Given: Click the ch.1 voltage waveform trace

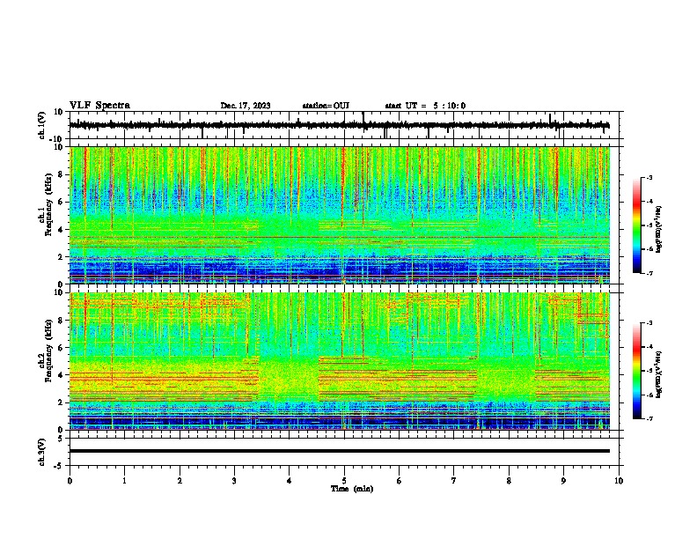Looking at the screenshot, I should 339,125.
